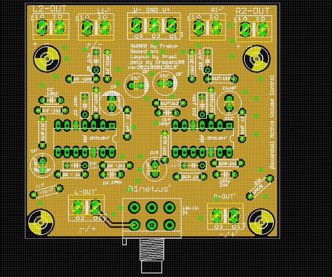Pick the top-right mounting hole

pyautogui.click(x=257, y=58)
